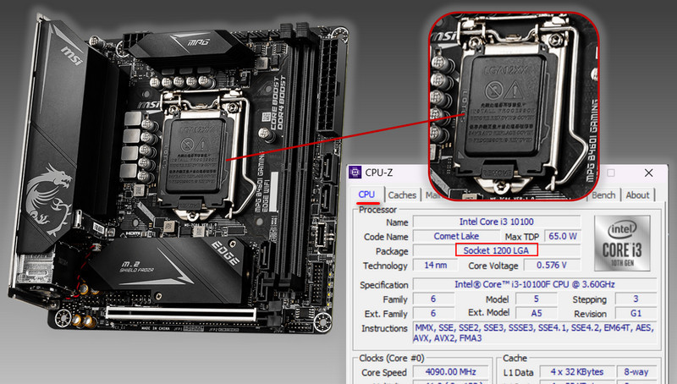Click the Revision value G1
677x384 pixels.
tap(636, 313)
